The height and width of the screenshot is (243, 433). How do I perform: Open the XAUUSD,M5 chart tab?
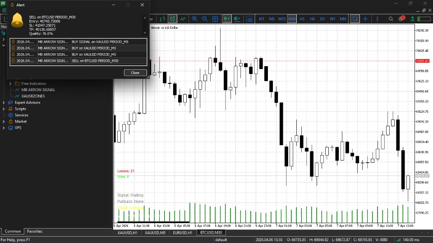tap(155, 233)
